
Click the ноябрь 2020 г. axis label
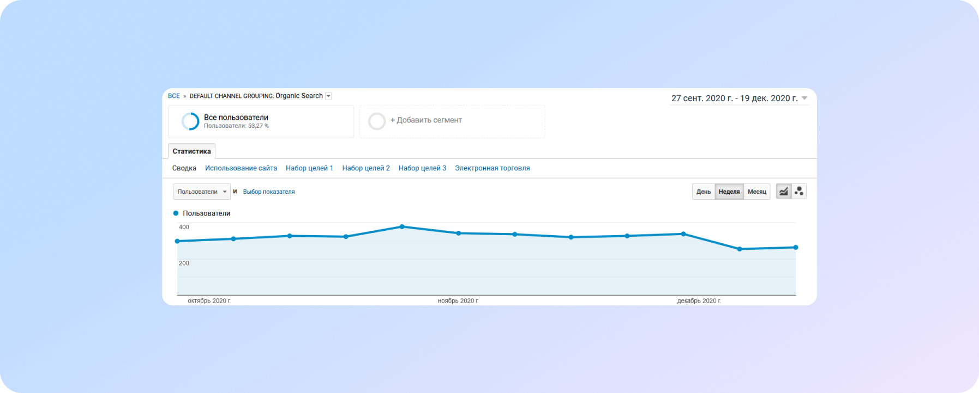coord(458,300)
